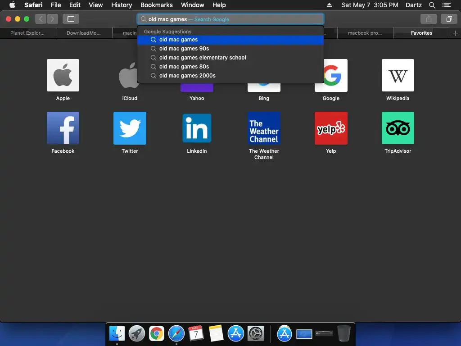The image size is (461, 346).
Task: Open Google Chrome from the Dock
Action: click(x=156, y=334)
